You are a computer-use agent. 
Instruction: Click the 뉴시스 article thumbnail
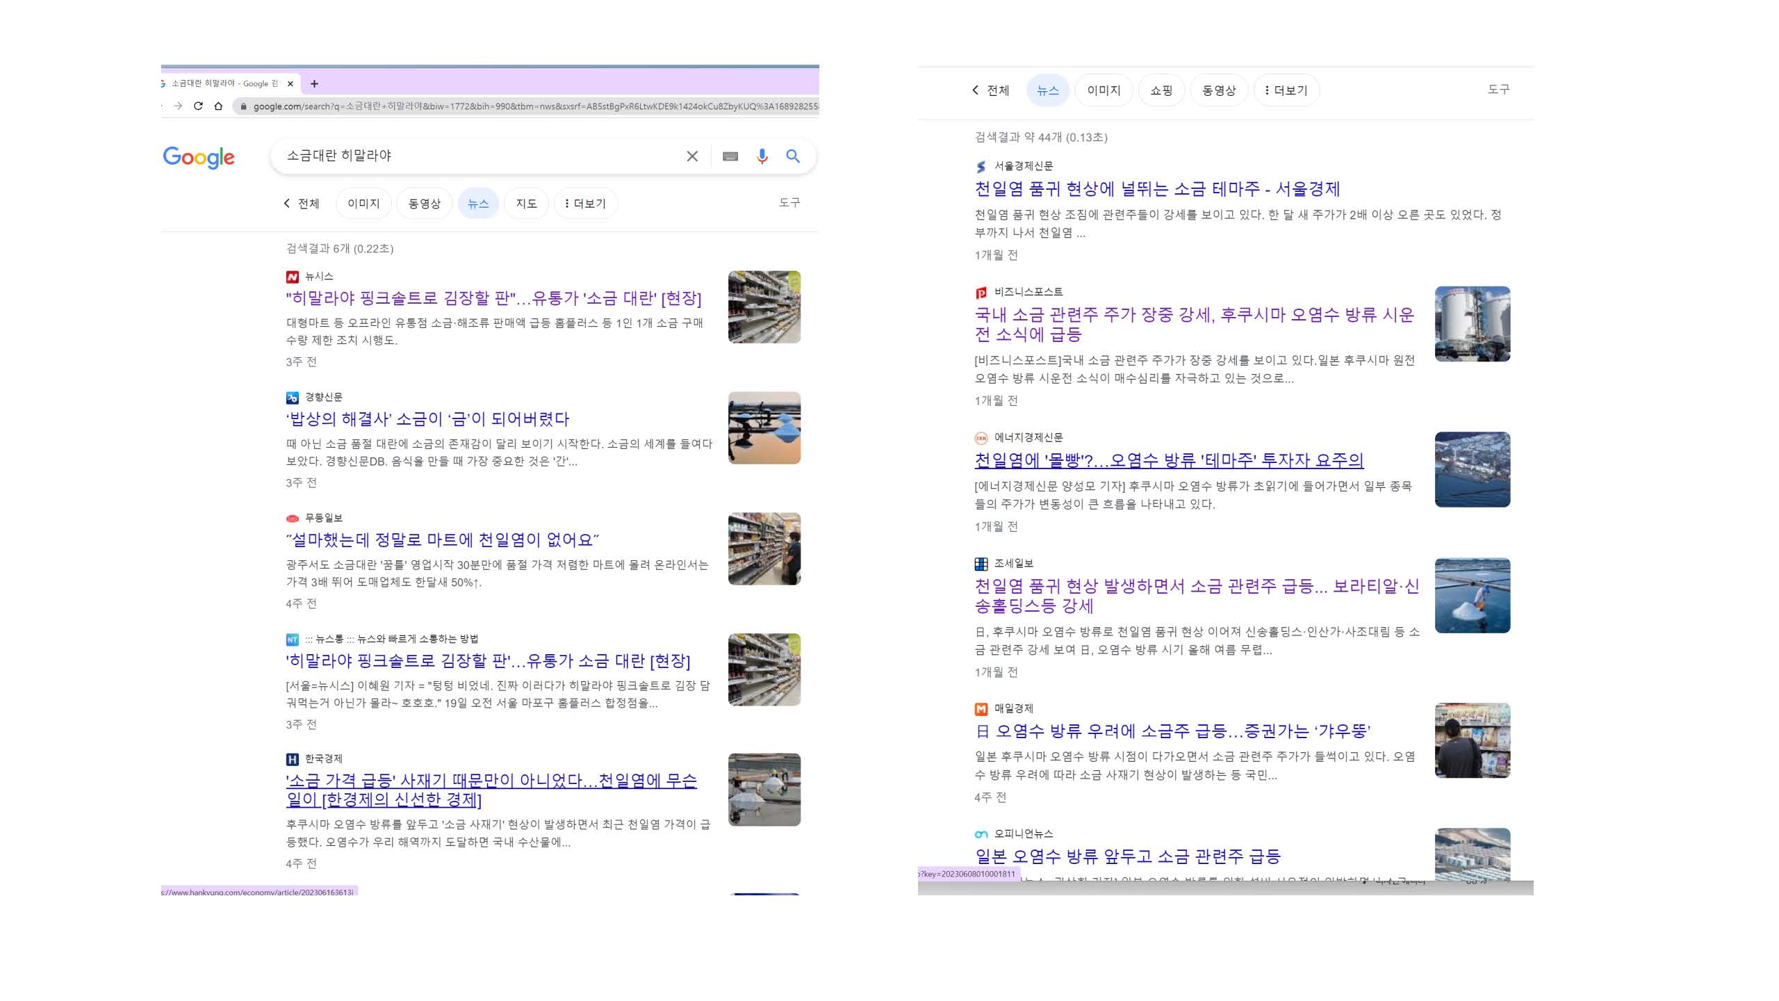764,307
